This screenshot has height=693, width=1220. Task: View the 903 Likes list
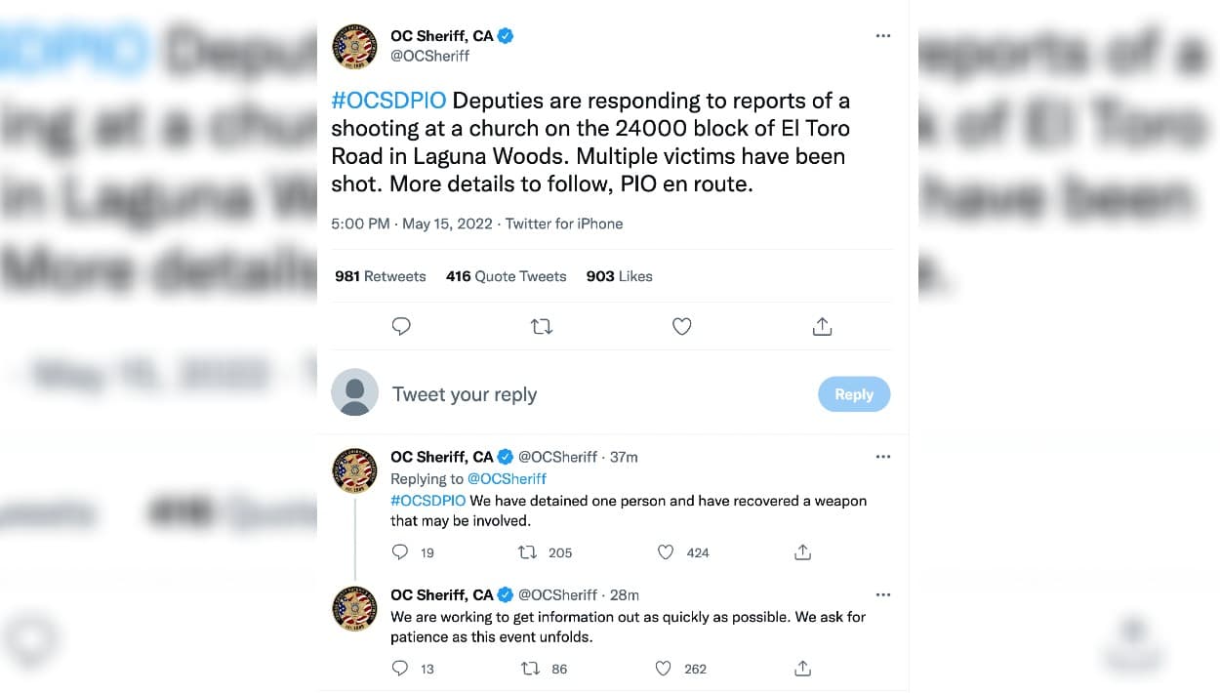point(619,276)
